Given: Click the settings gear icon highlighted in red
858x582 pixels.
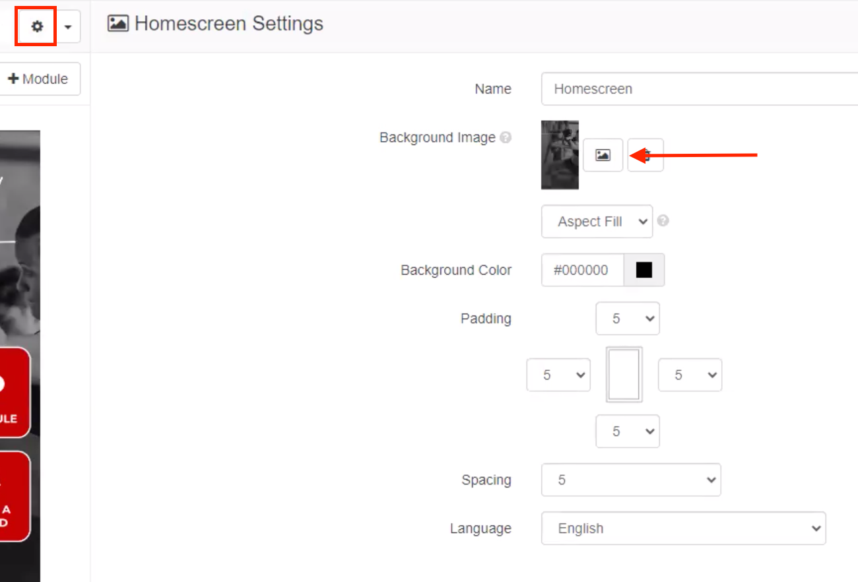Looking at the screenshot, I should (x=36, y=26).
